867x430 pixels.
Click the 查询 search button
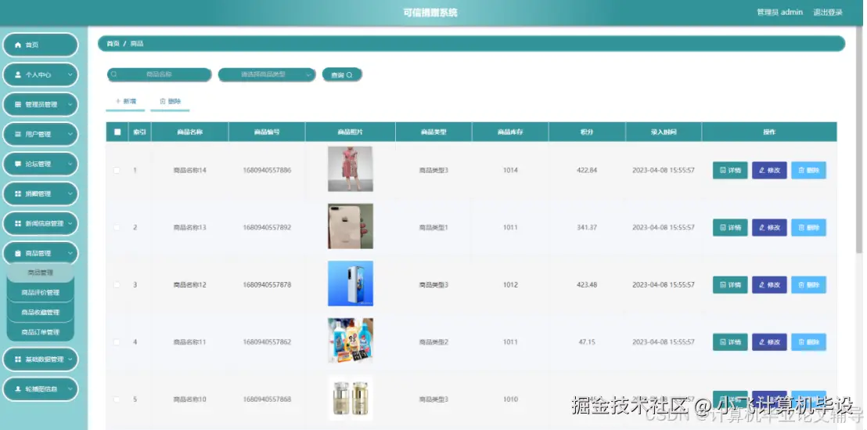pos(342,74)
